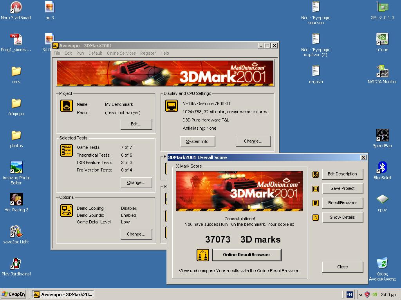
Task: Click the EN language indicator
Action: 349,295
